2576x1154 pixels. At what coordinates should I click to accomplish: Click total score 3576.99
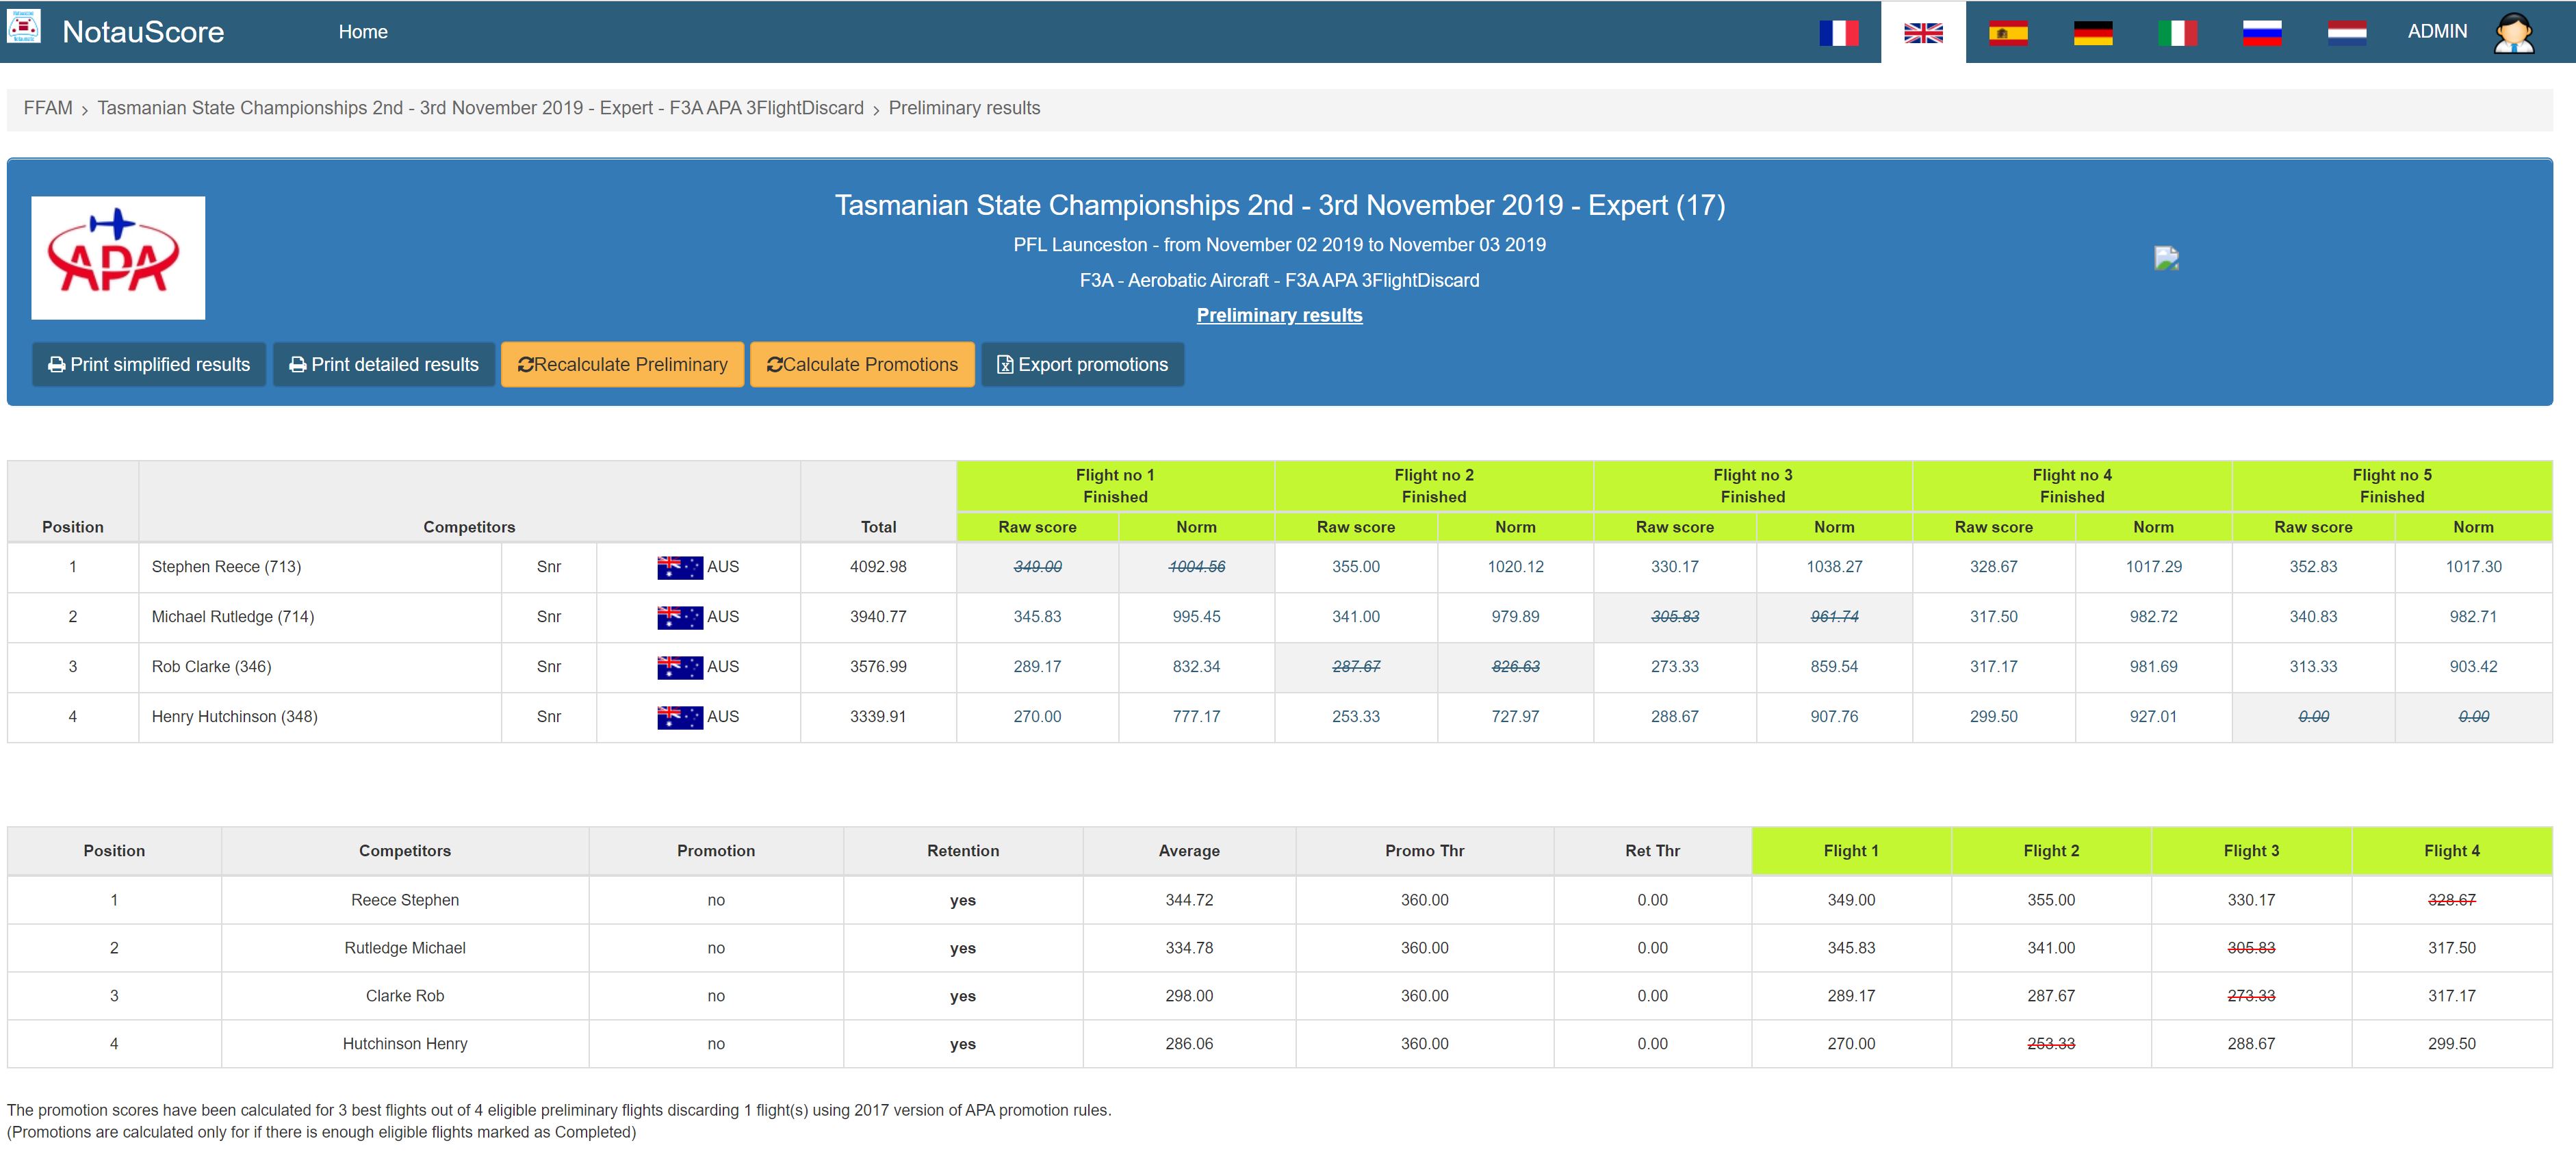[x=878, y=667]
